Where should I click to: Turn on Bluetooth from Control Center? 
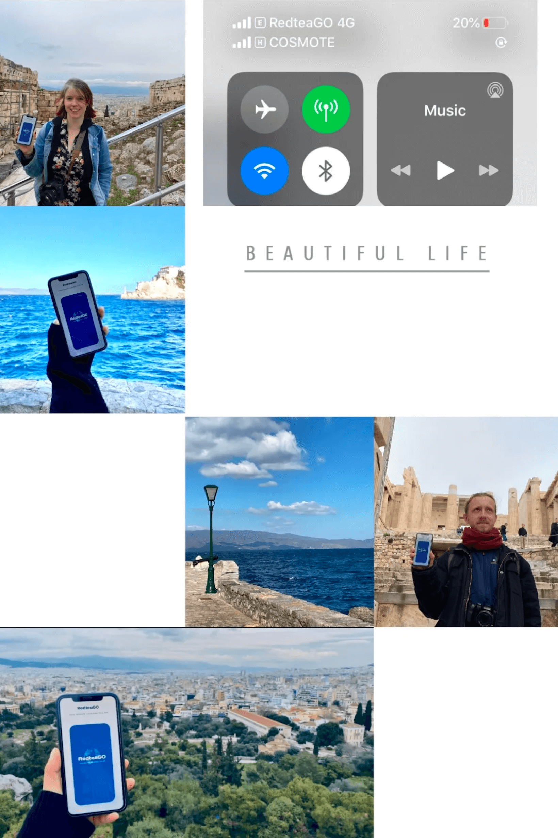click(326, 171)
